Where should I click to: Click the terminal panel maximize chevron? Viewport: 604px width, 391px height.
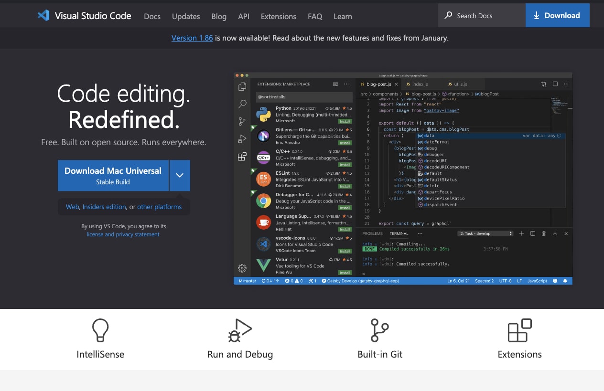click(x=555, y=233)
